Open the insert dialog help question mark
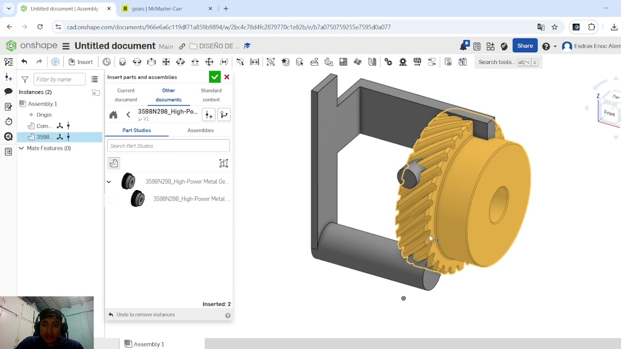Screen dimensions: 621x349 pyautogui.click(x=228, y=316)
